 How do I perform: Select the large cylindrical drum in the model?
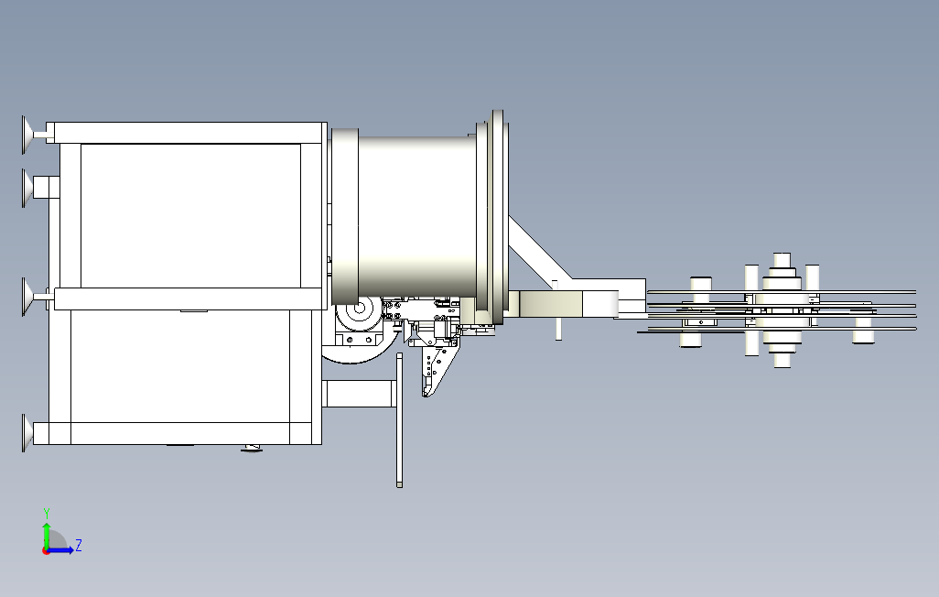(x=416, y=216)
